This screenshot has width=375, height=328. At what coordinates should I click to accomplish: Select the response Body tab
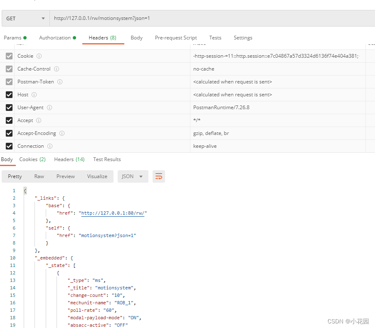tap(7, 159)
